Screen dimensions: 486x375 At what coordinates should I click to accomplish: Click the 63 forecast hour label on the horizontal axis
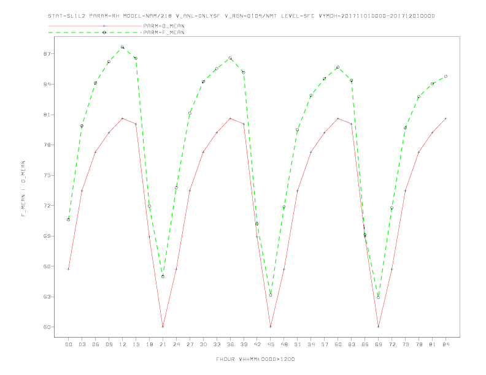352,344
